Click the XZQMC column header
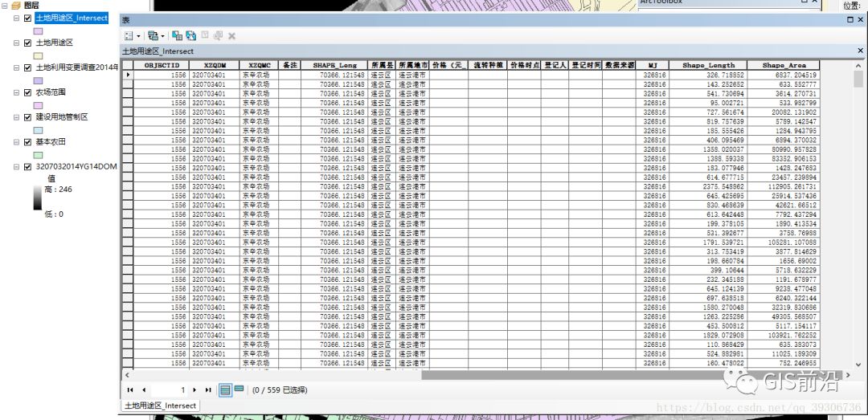The height and width of the screenshot is (420, 868). click(x=259, y=65)
